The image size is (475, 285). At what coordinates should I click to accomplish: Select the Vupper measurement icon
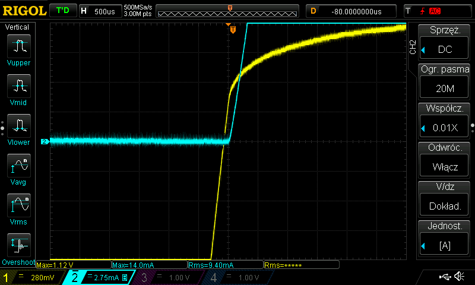point(19,46)
